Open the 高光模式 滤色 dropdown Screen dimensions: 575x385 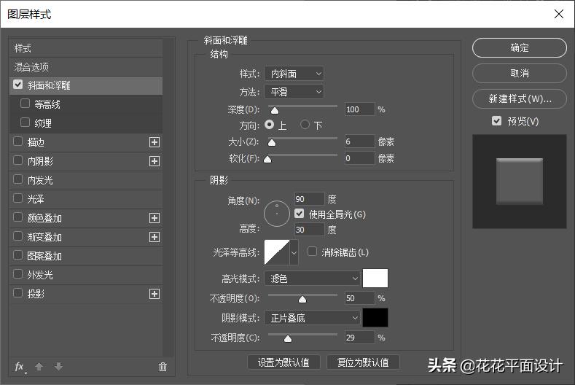[x=312, y=279]
